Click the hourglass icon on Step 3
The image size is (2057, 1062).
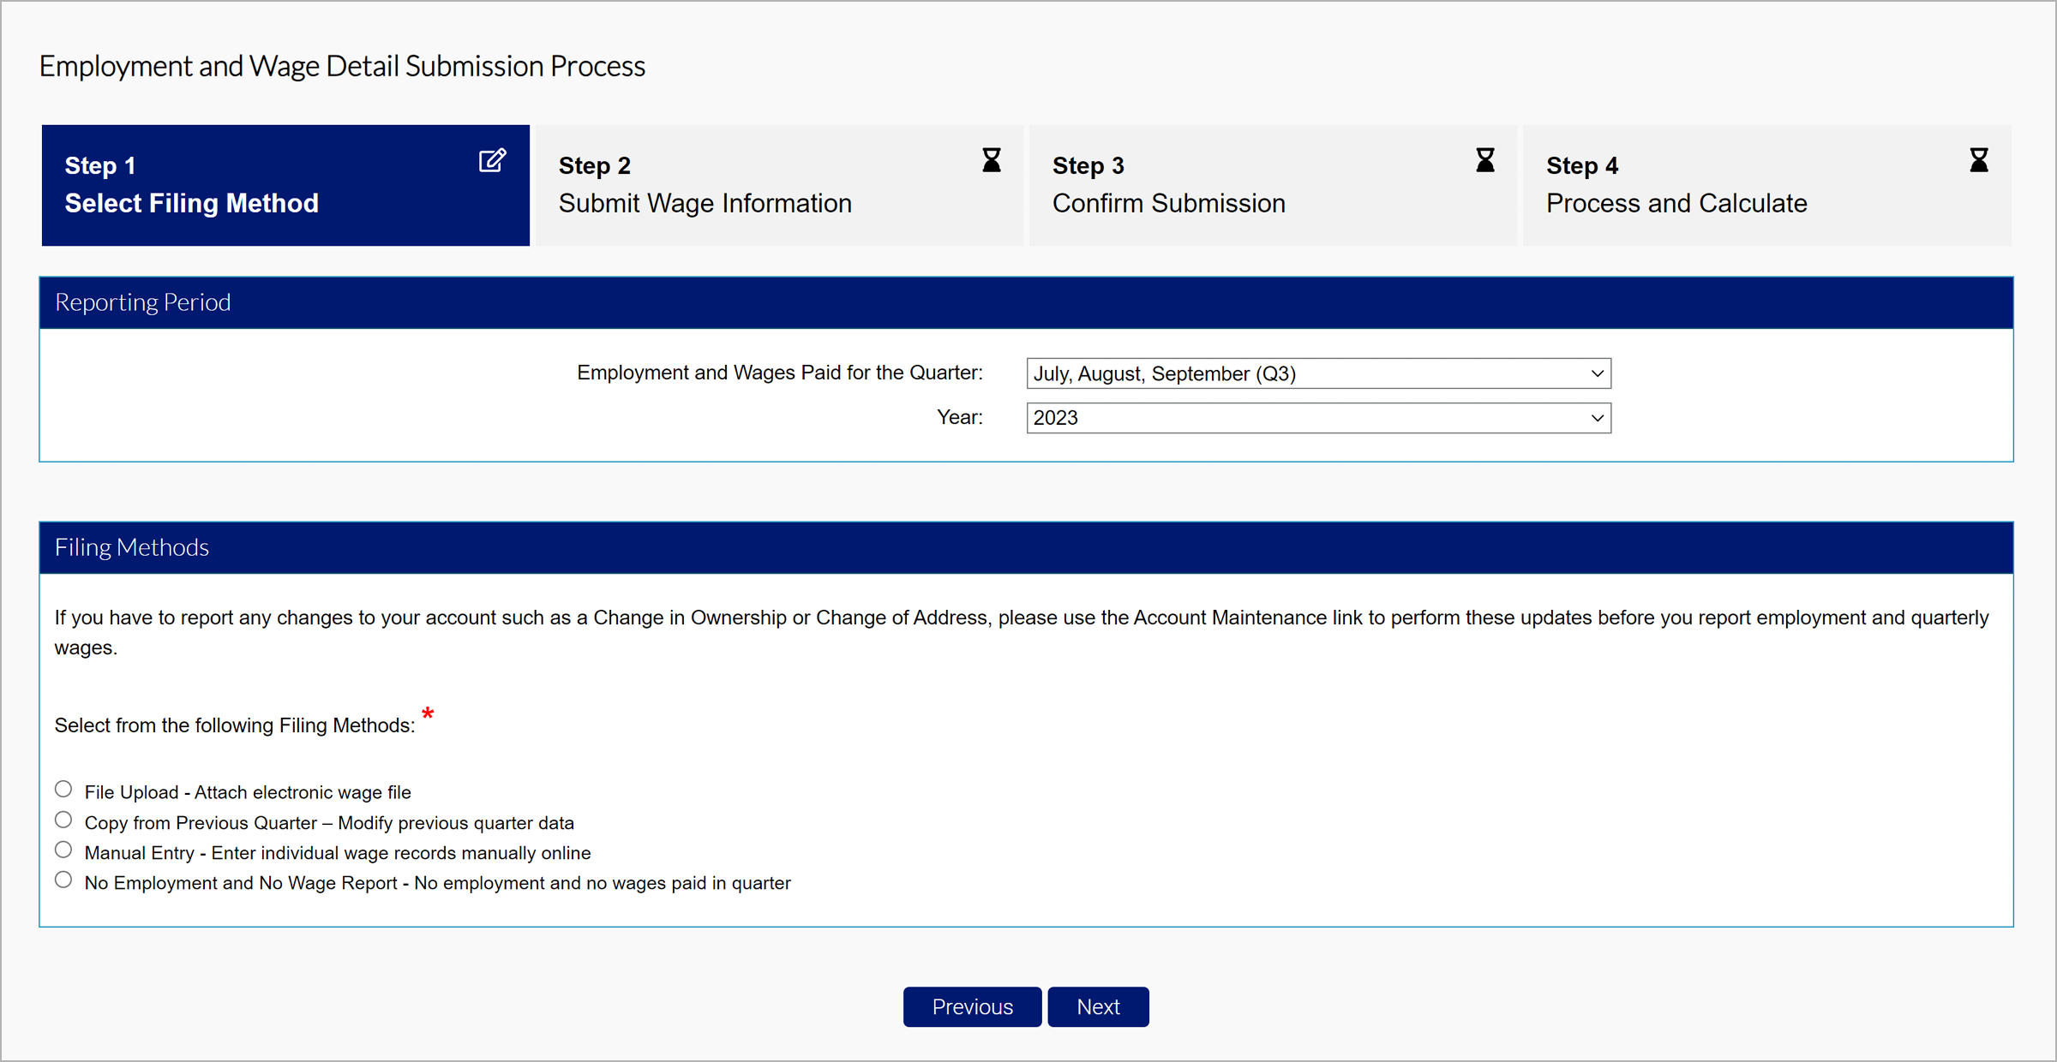[x=1485, y=160]
